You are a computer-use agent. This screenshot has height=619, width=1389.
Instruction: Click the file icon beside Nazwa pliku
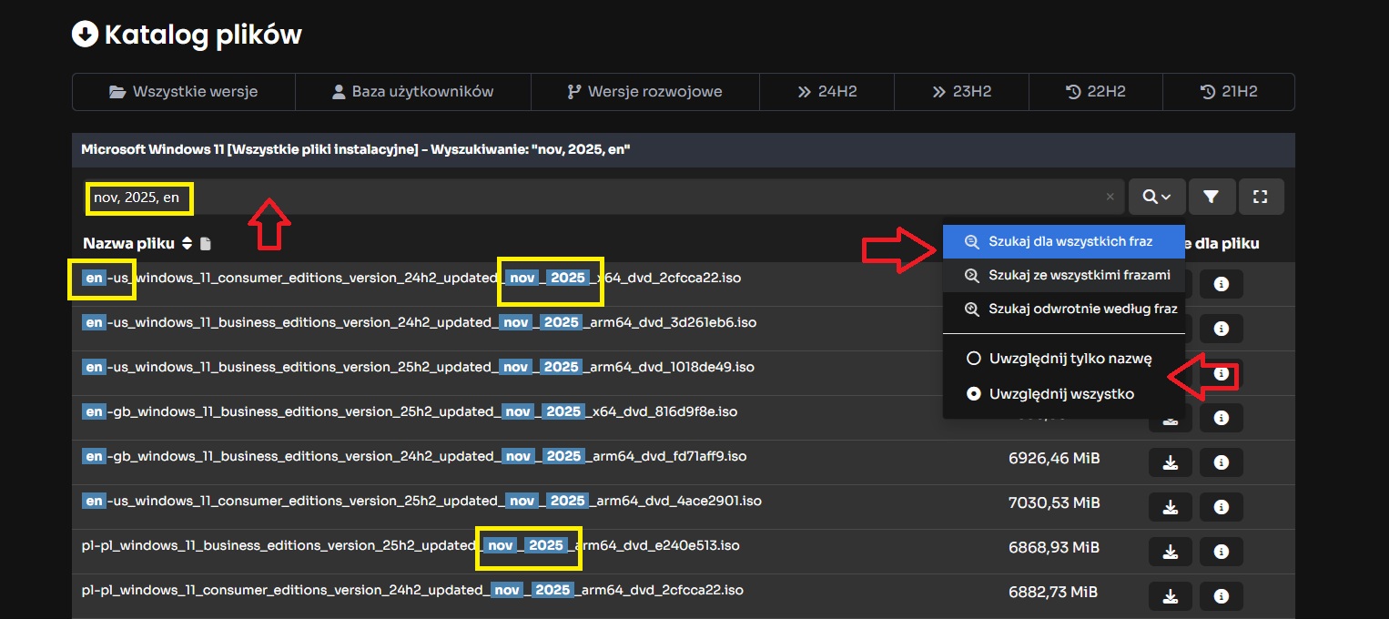tap(206, 244)
